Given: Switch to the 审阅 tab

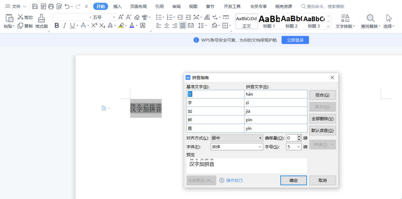Looking at the screenshot, I should coord(176,6).
